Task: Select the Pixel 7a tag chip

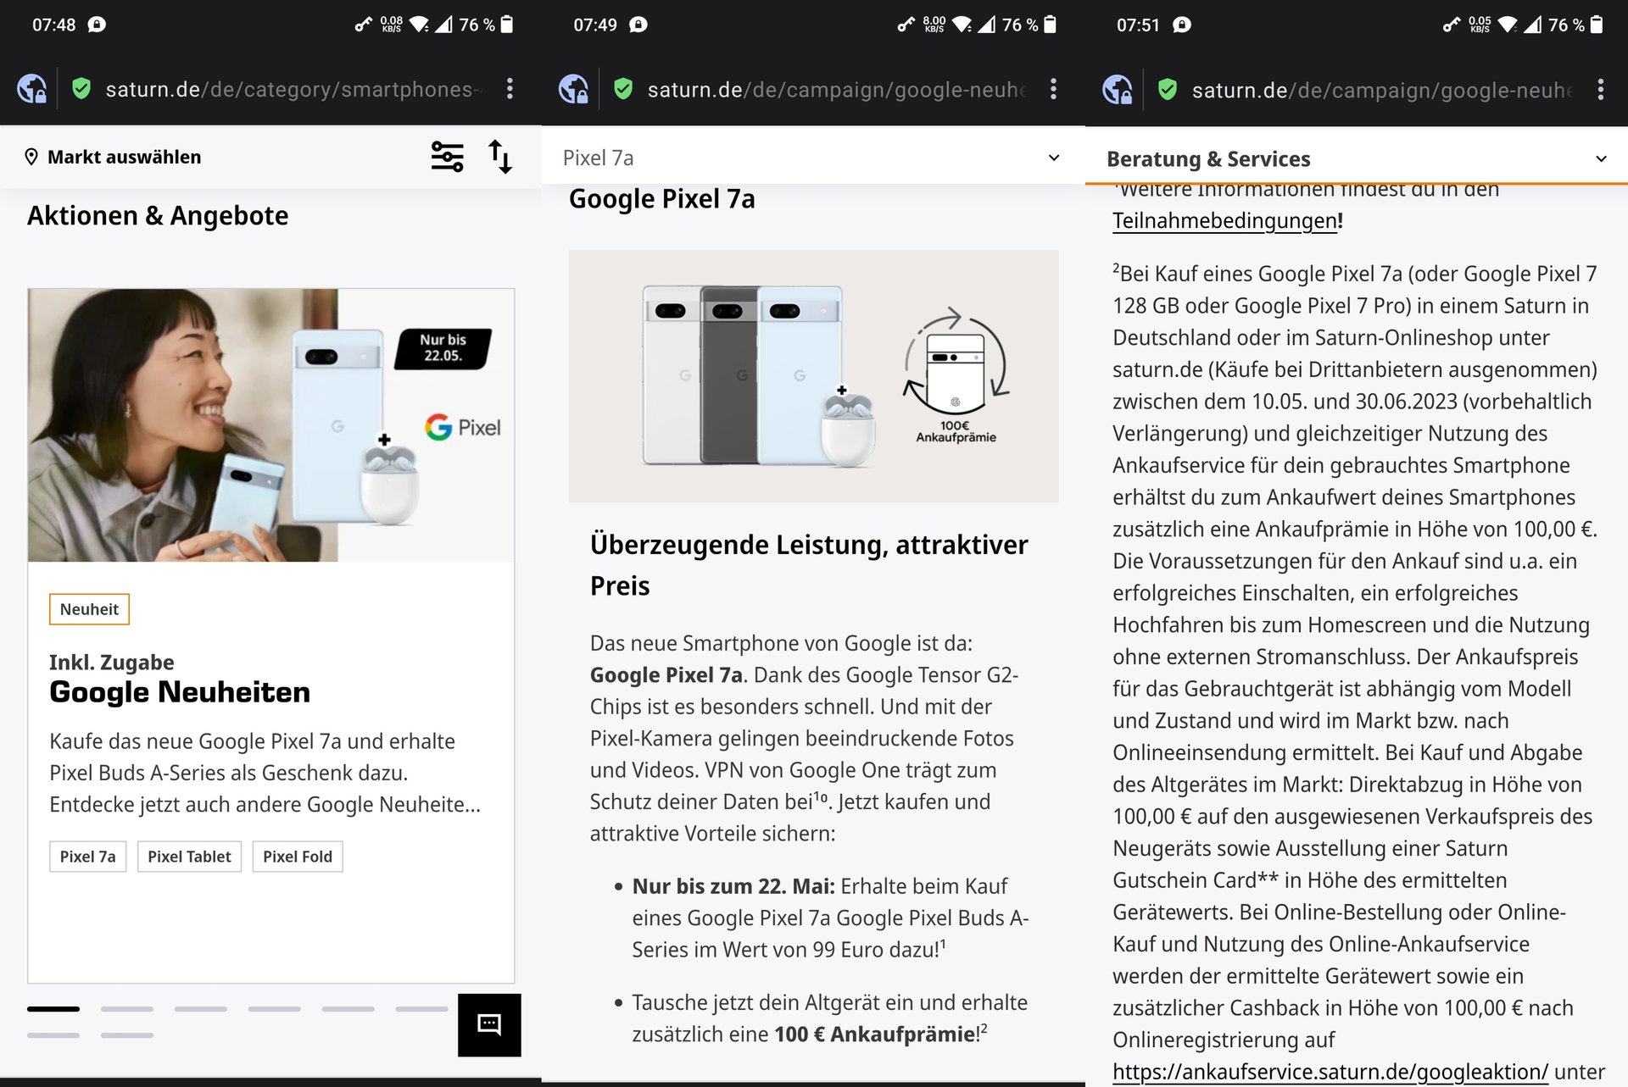Action: tap(87, 857)
